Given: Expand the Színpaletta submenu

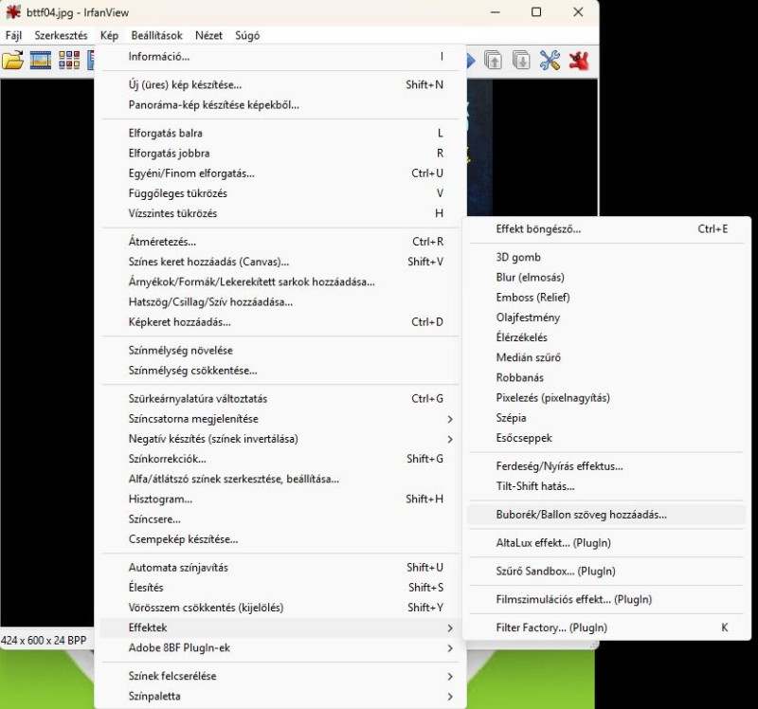Looking at the screenshot, I should [x=280, y=697].
